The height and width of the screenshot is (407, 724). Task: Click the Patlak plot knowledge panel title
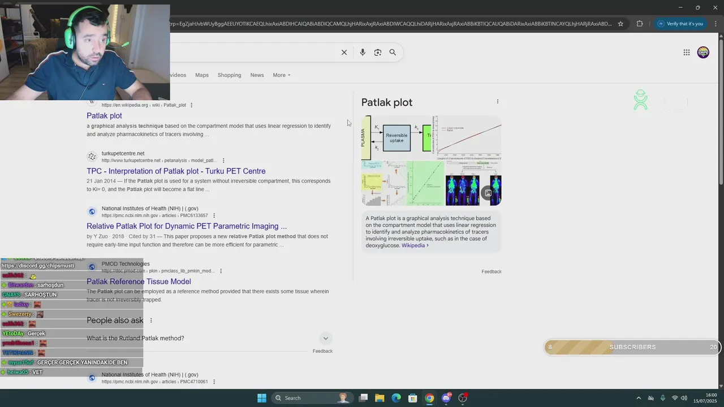pyautogui.click(x=387, y=102)
